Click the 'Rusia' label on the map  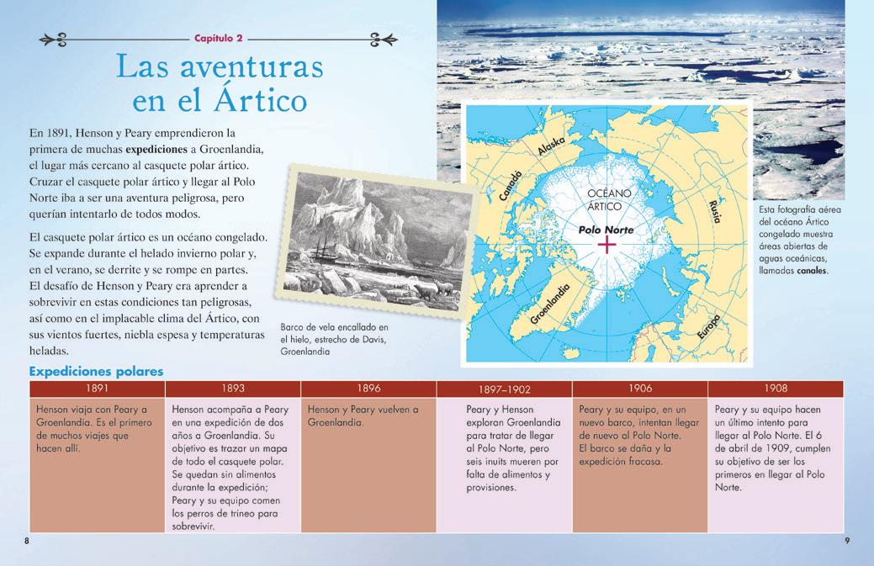pyautogui.click(x=714, y=211)
